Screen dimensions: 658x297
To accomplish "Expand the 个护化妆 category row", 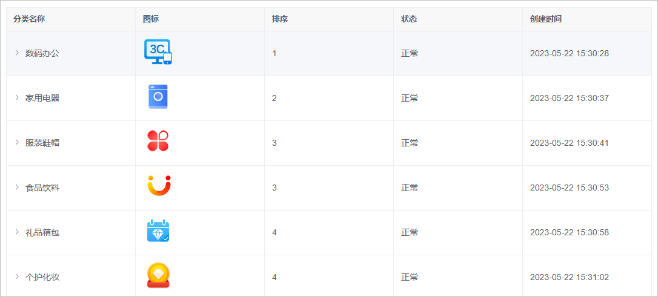I will coord(17,277).
